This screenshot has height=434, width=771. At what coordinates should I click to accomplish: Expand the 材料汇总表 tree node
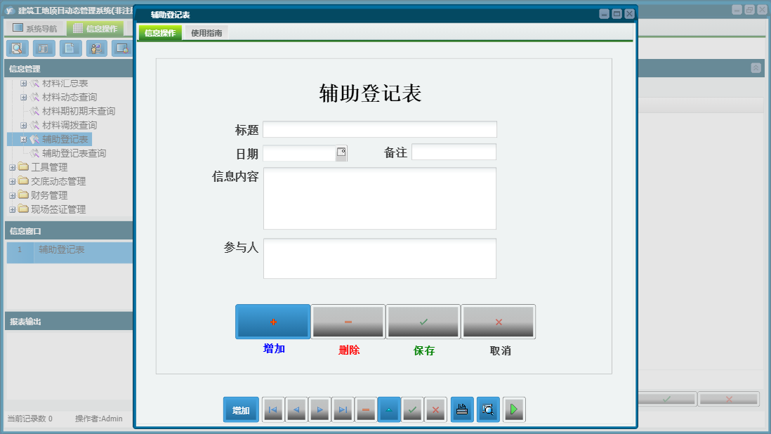tap(22, 83)
